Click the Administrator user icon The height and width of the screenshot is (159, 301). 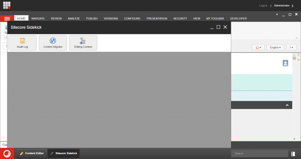292,6
